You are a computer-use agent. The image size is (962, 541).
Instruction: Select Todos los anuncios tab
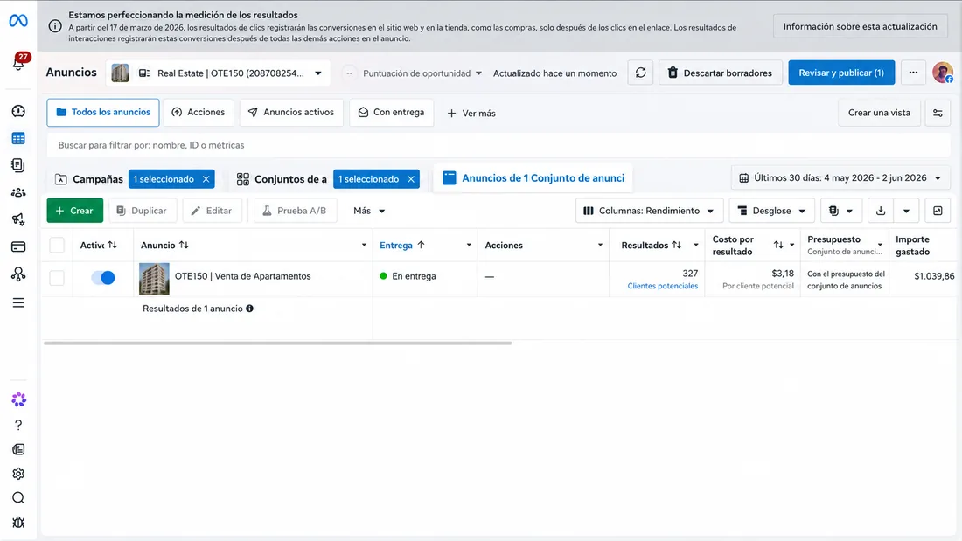tap(103, 112)
